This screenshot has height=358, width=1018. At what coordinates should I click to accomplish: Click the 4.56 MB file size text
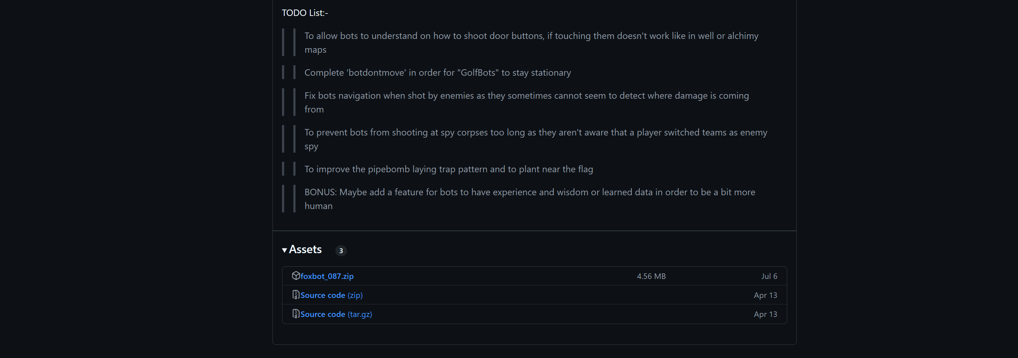(x=651, y=276)
